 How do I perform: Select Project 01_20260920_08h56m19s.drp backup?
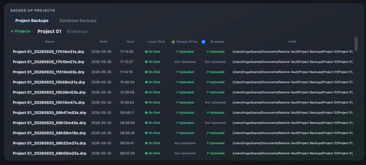pyautogui.click(x=49, y=133)
